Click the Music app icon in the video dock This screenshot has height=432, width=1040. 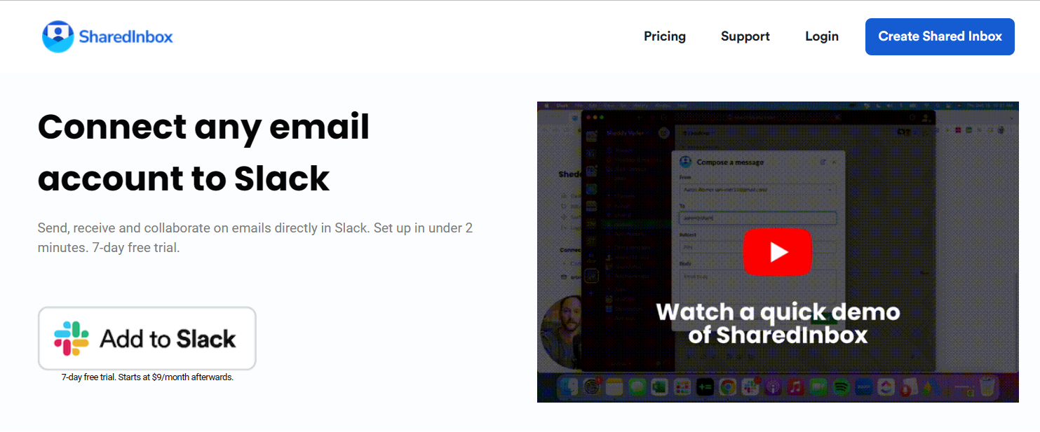[x=796, y=386]
